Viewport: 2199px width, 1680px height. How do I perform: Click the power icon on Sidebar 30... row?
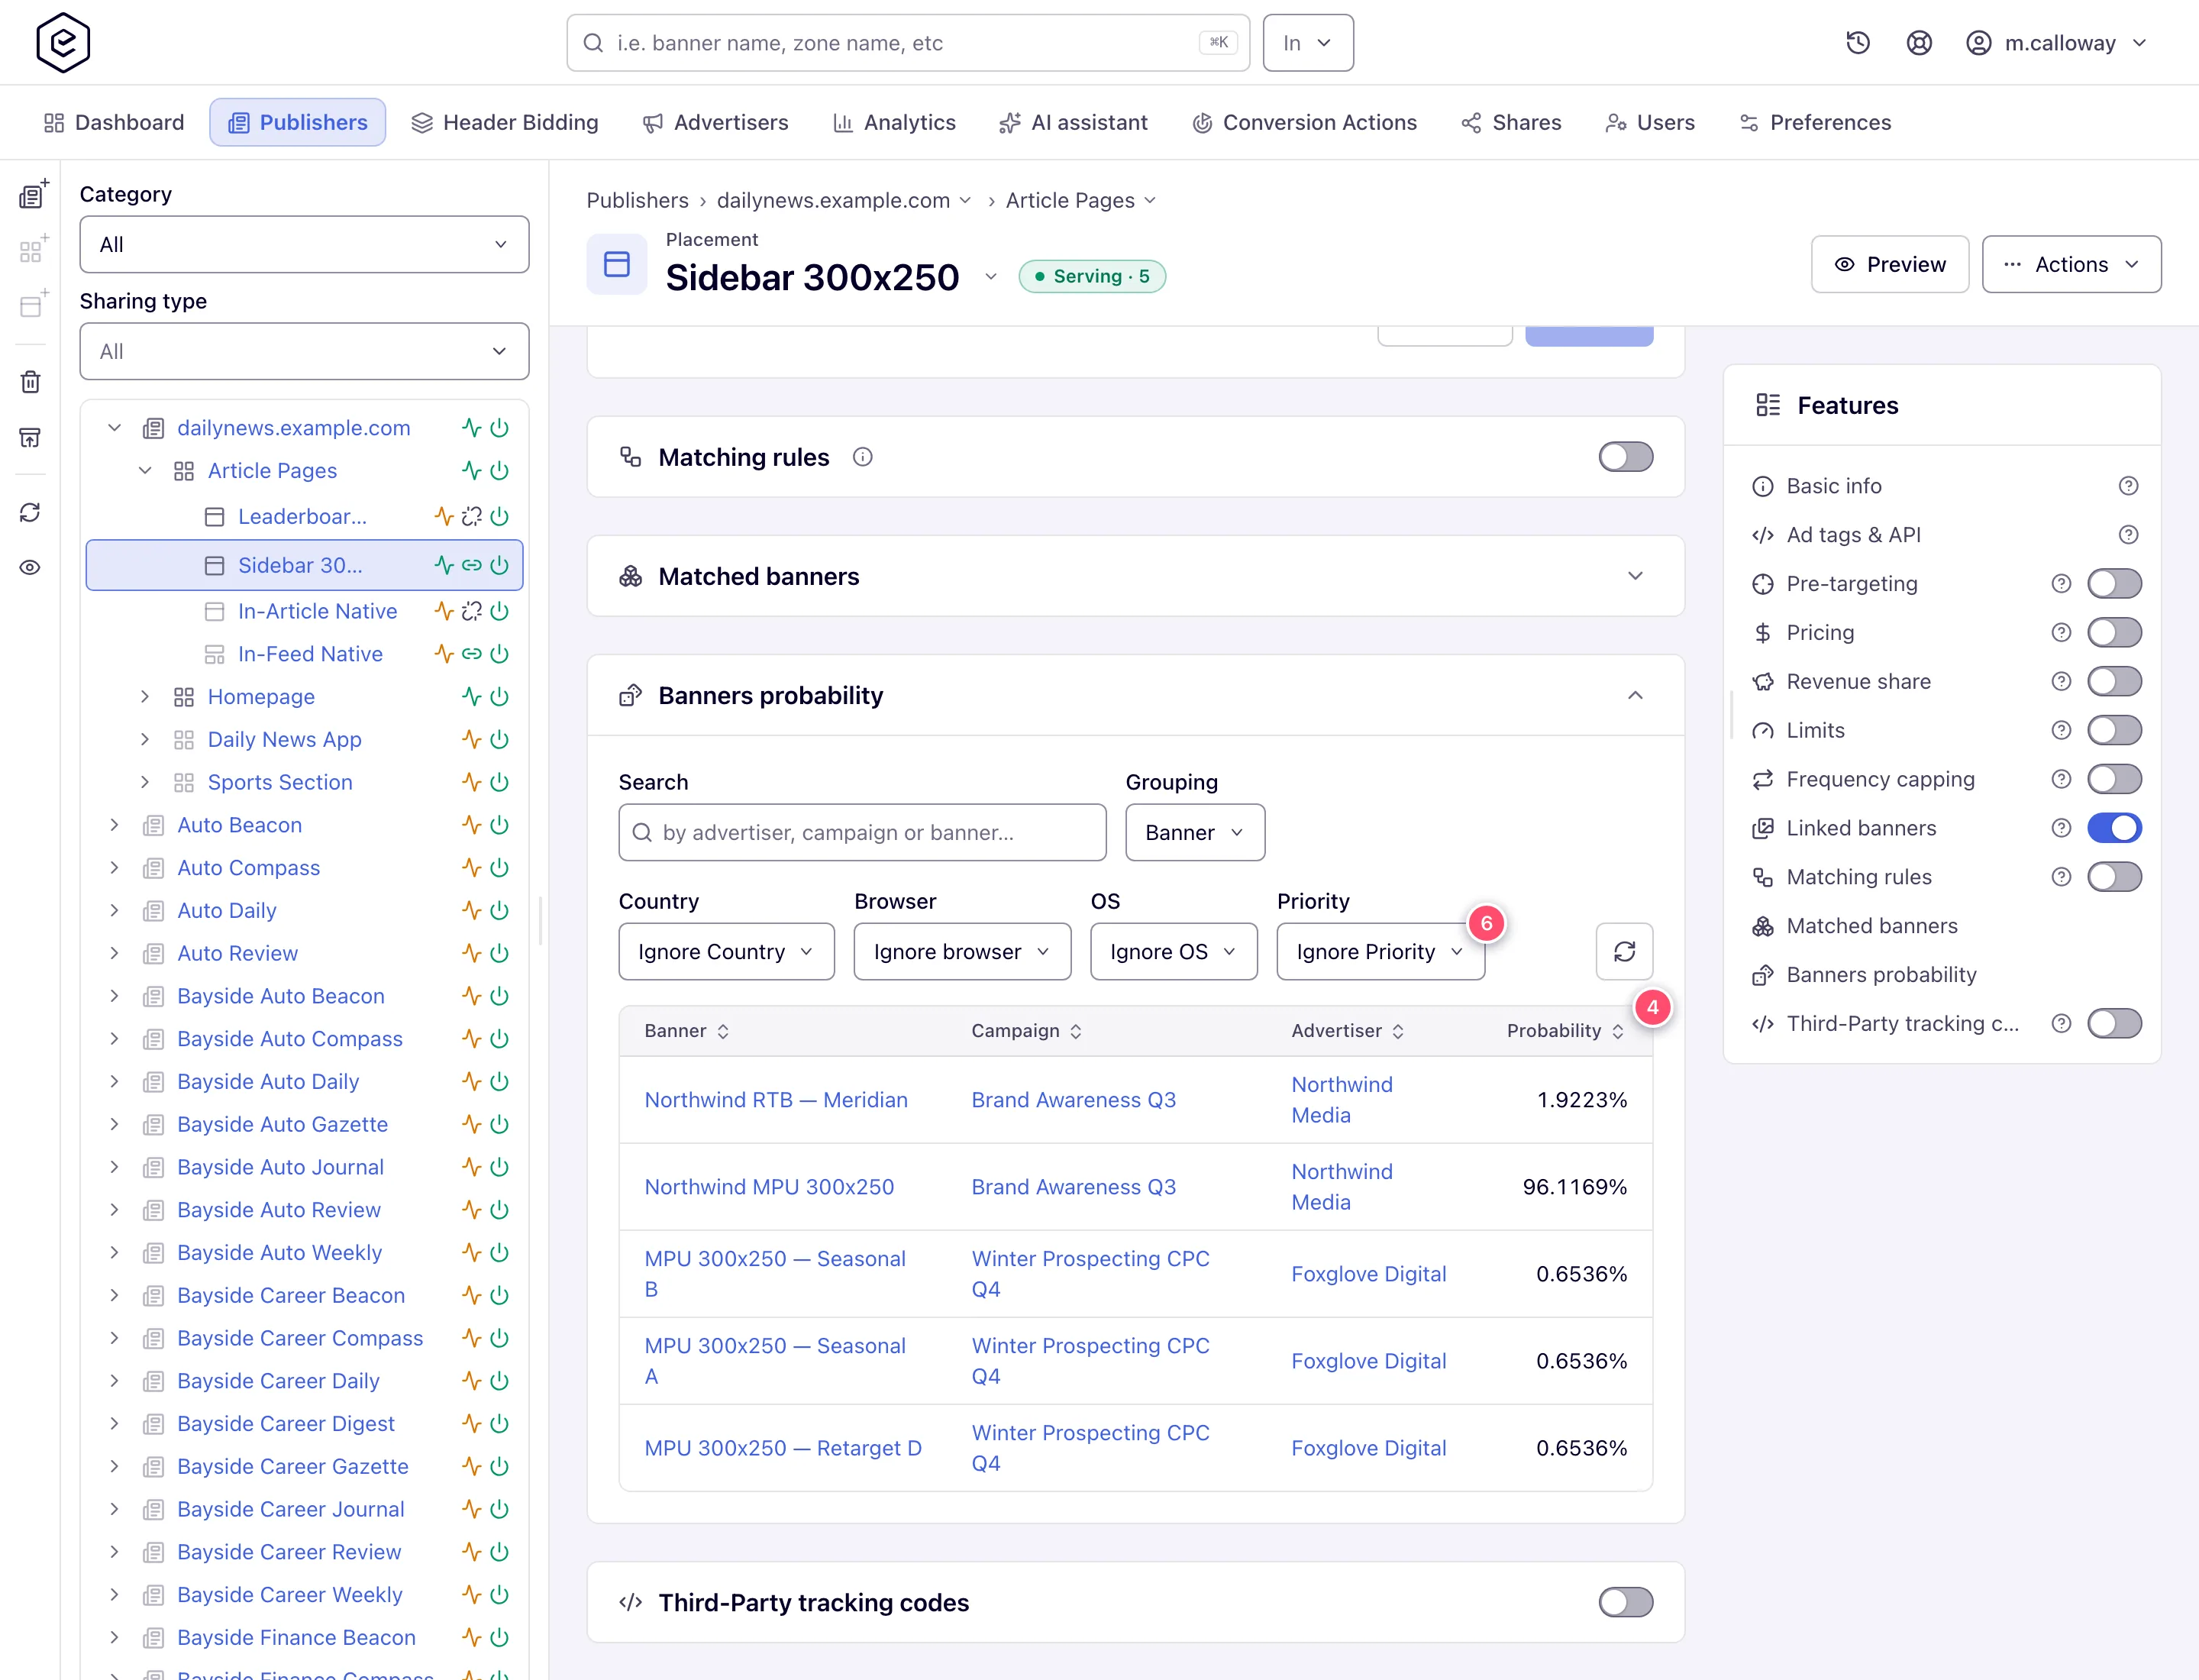pos(499,565)
